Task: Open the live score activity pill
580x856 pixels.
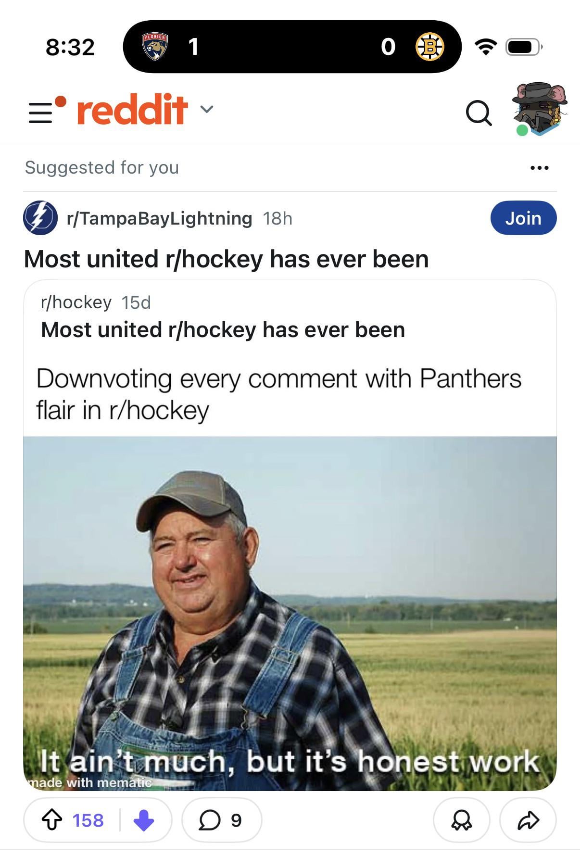Action: click(x=292, y=47)
